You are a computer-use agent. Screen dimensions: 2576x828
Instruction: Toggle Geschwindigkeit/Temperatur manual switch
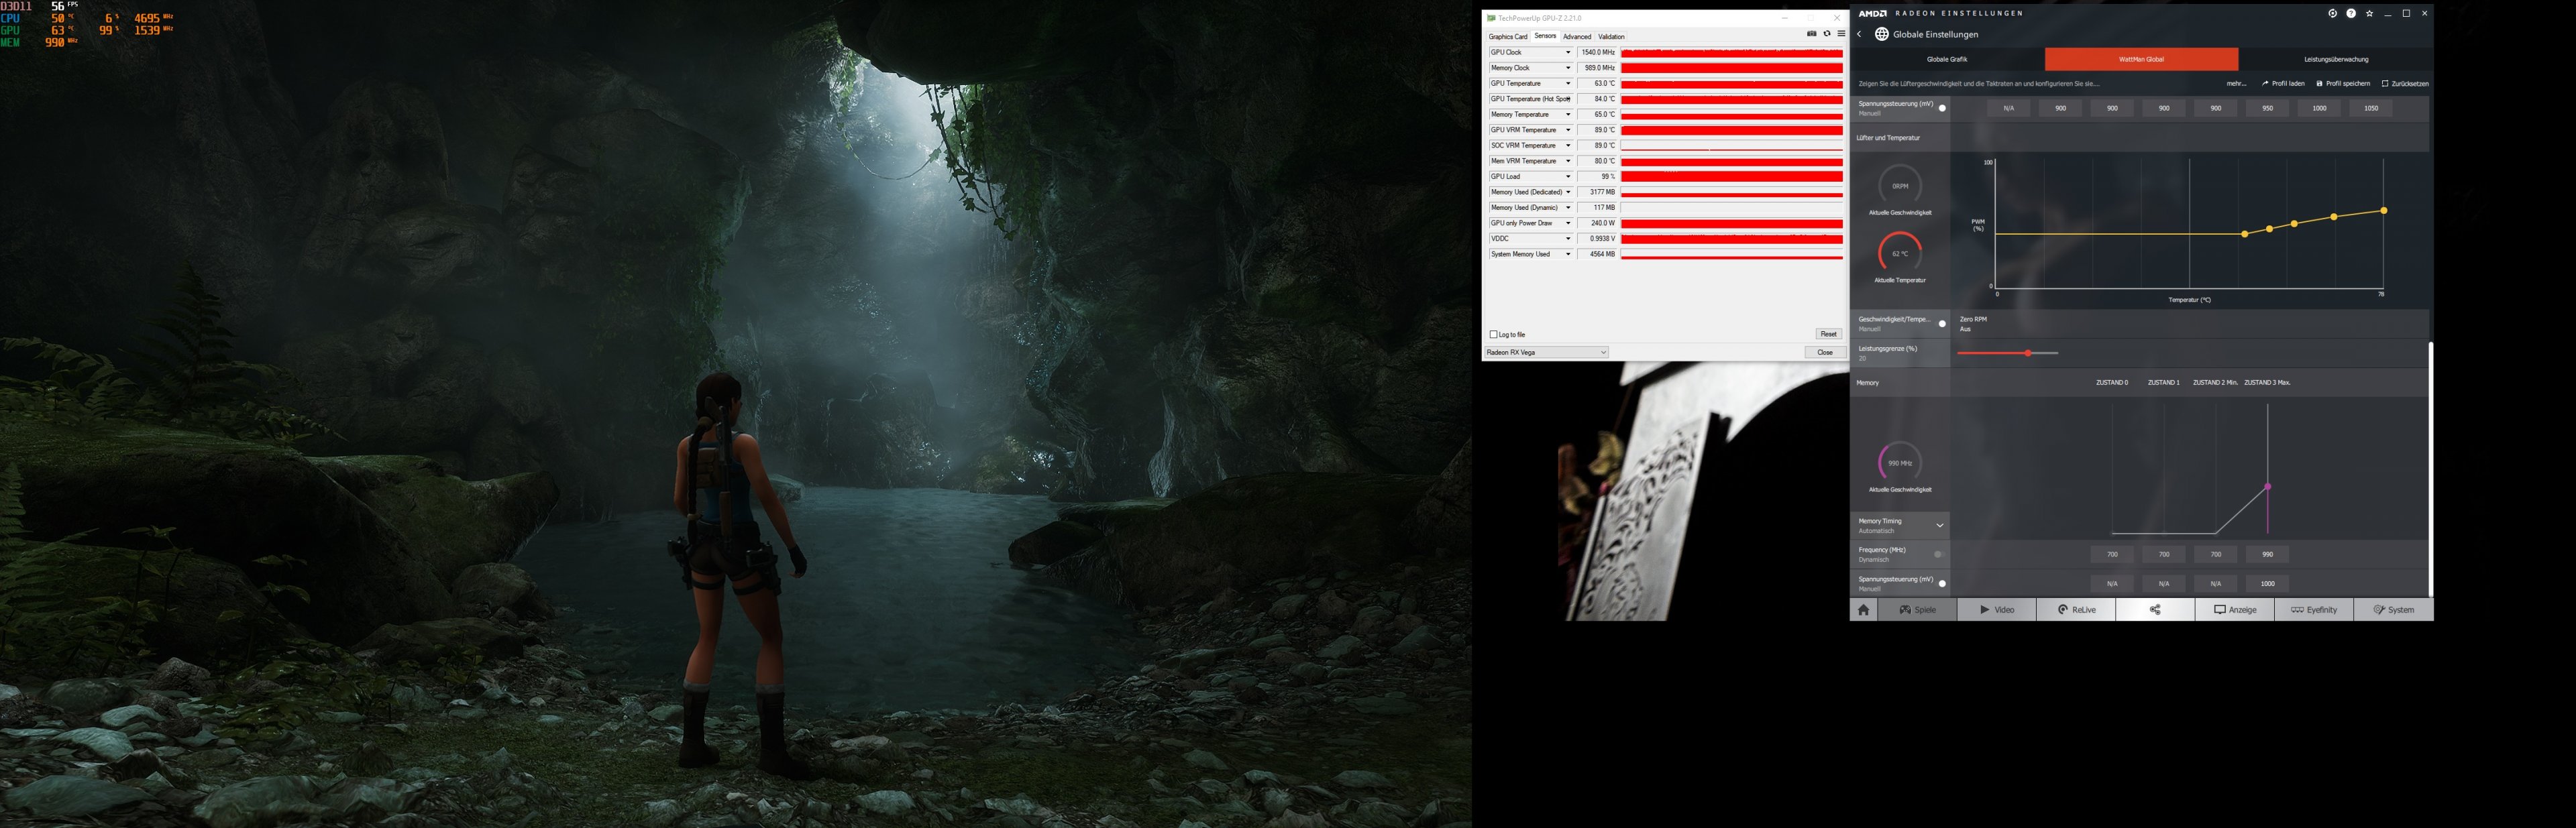point(1942,323)
